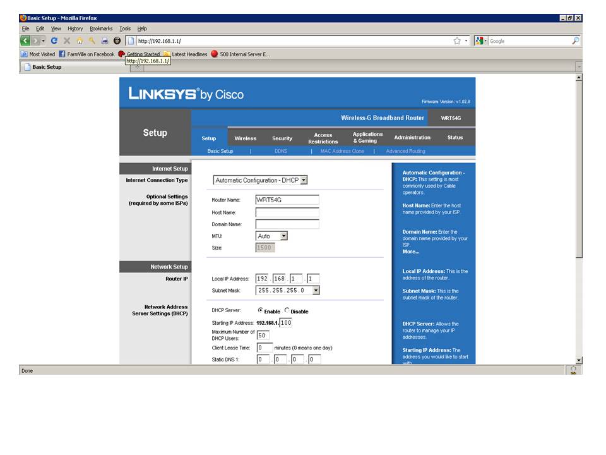Click the first Static DNS 1 octet field
The width and height of the screenshot is (606, 455).
pyautogui.click(x=263, y=360)
